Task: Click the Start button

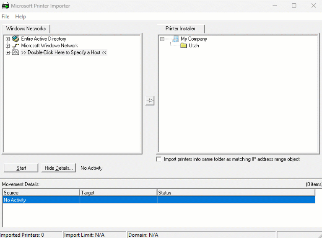Action: (21, 168)
